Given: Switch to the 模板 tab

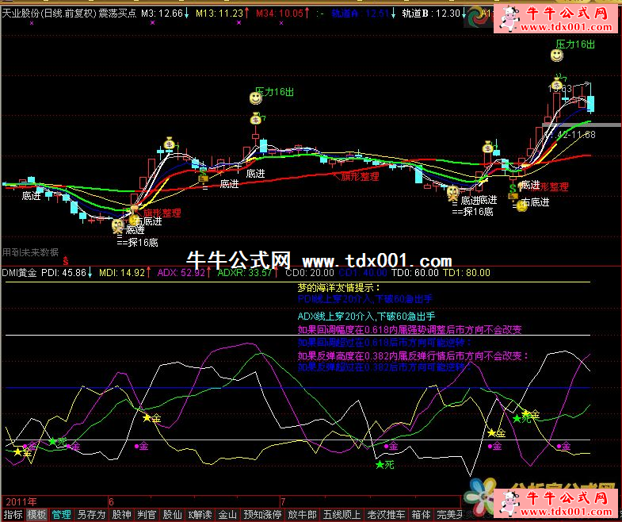Looking at the screenshot, I should [x=36, y=514].
